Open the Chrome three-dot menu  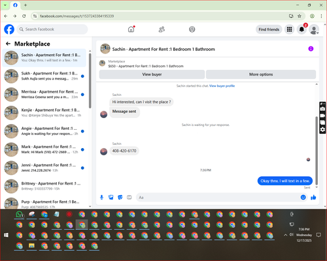point(321,16)
